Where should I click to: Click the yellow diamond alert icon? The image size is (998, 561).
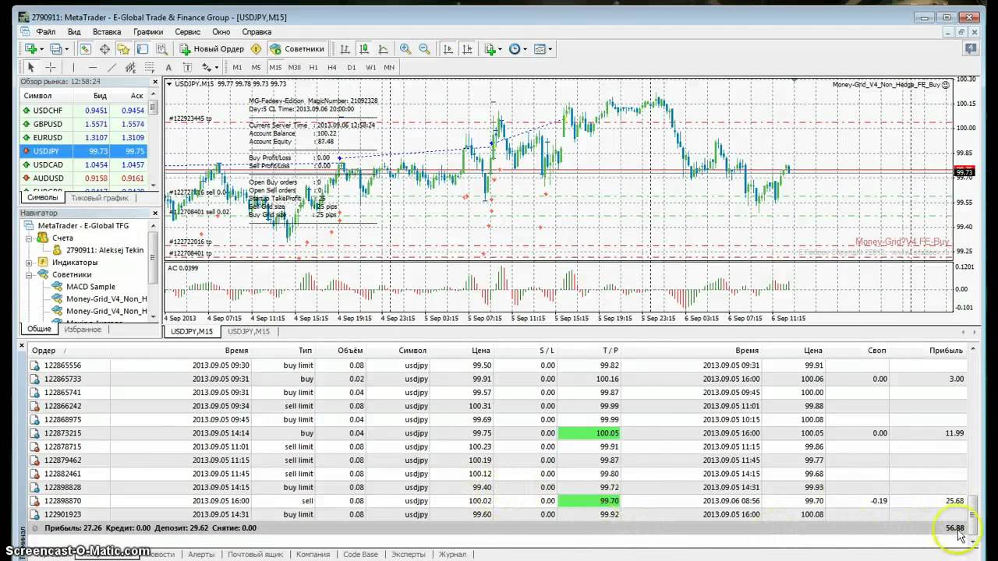point(256,48)
